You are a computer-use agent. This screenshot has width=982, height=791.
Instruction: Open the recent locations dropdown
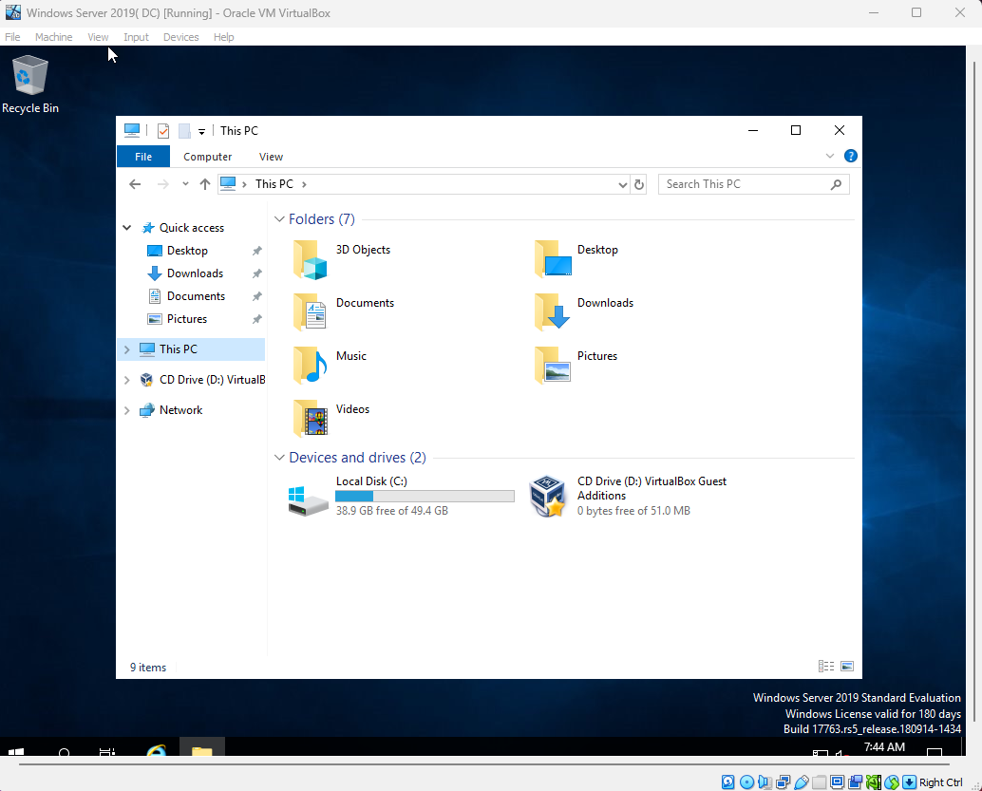pos(185,184)
